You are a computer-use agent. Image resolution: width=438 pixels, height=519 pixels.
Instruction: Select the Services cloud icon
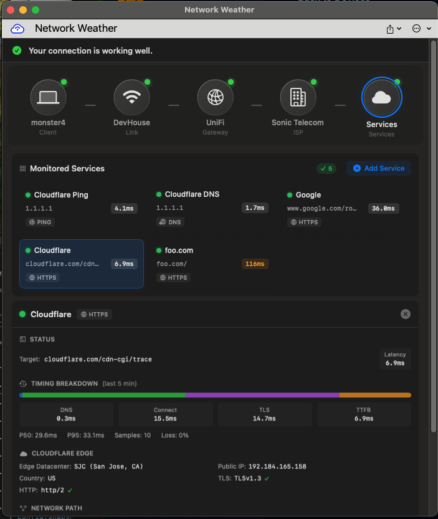pos(381,97)
